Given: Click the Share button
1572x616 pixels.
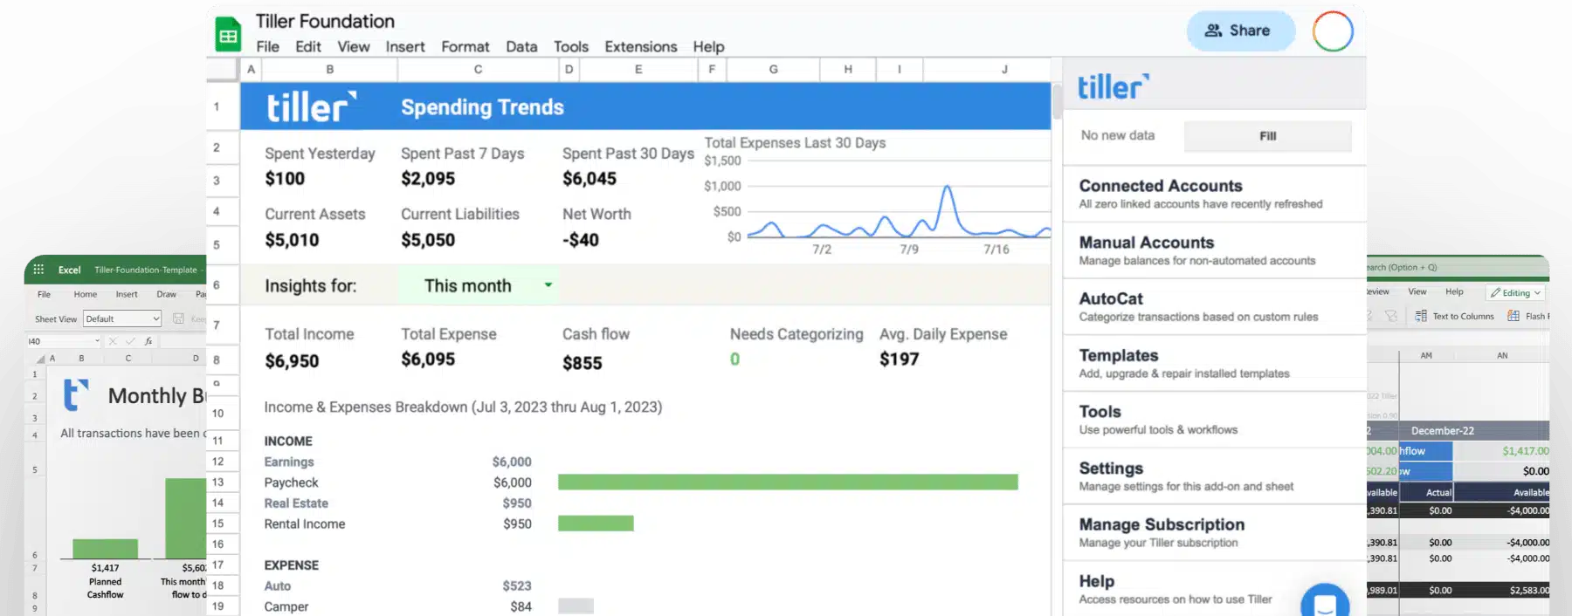Looking at the screenshot, I should coord(1240,31).
